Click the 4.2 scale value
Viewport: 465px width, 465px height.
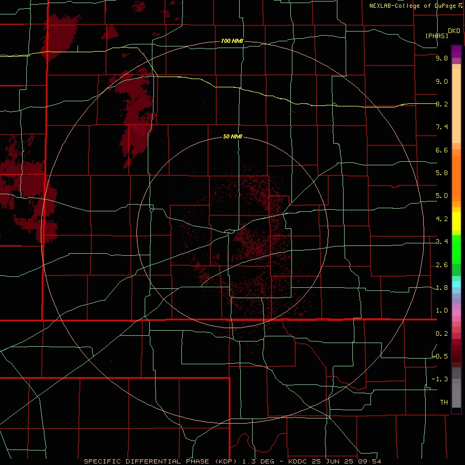pyautogui.click(x=442, y=219)
